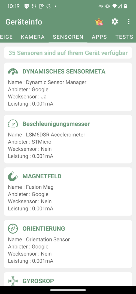This screenshot has height=294, width=136.
Task: Open settings via the gear icon
Action: tap(115, 22)
